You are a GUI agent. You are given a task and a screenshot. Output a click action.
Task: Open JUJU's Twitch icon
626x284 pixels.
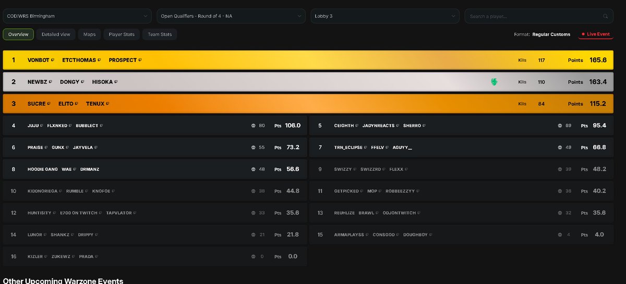pos(41,126)
